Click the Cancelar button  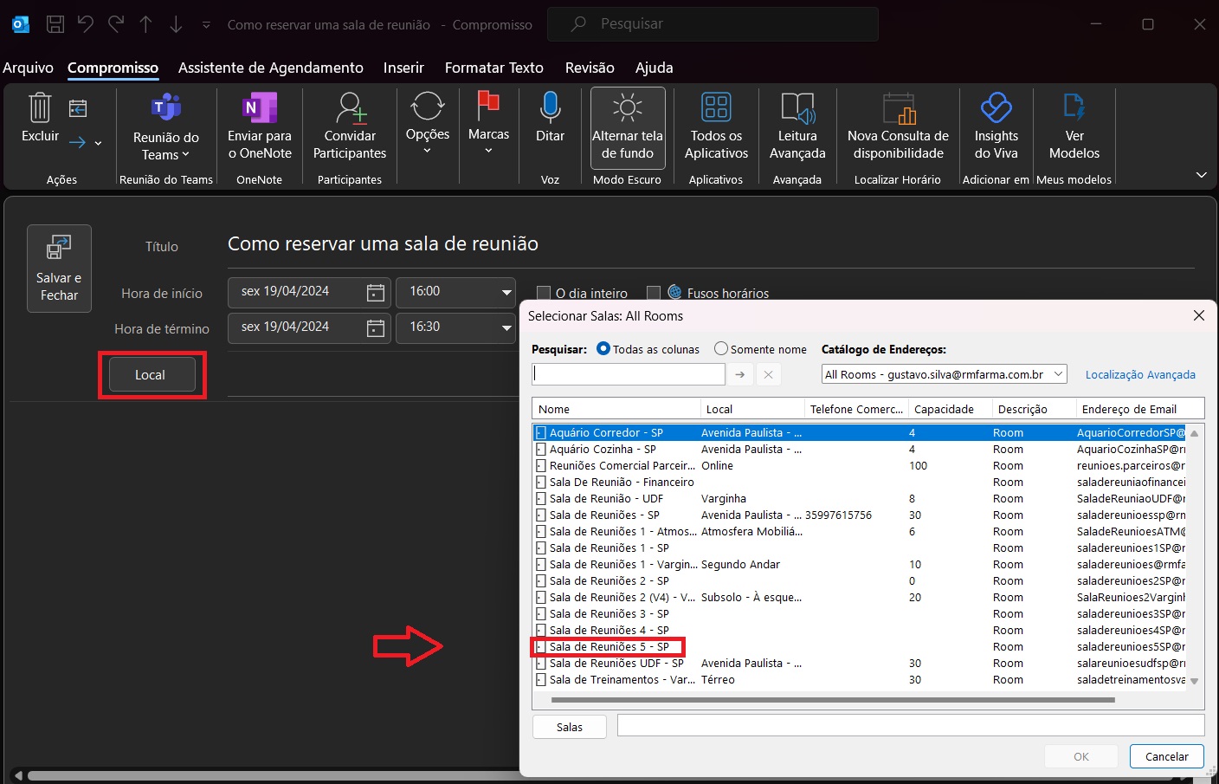1166,756
